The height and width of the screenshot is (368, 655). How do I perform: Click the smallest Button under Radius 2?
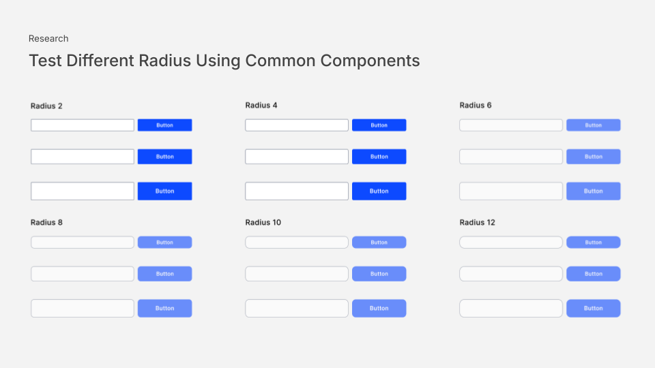click(x=164, y=125)
